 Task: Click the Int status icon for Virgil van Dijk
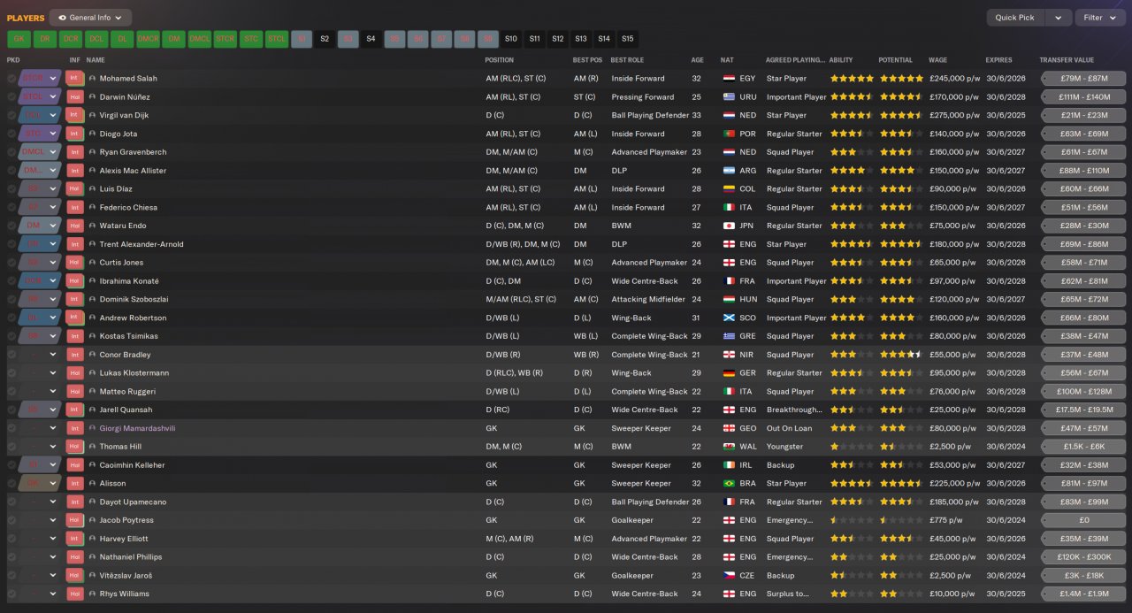(x=75, y=115)
